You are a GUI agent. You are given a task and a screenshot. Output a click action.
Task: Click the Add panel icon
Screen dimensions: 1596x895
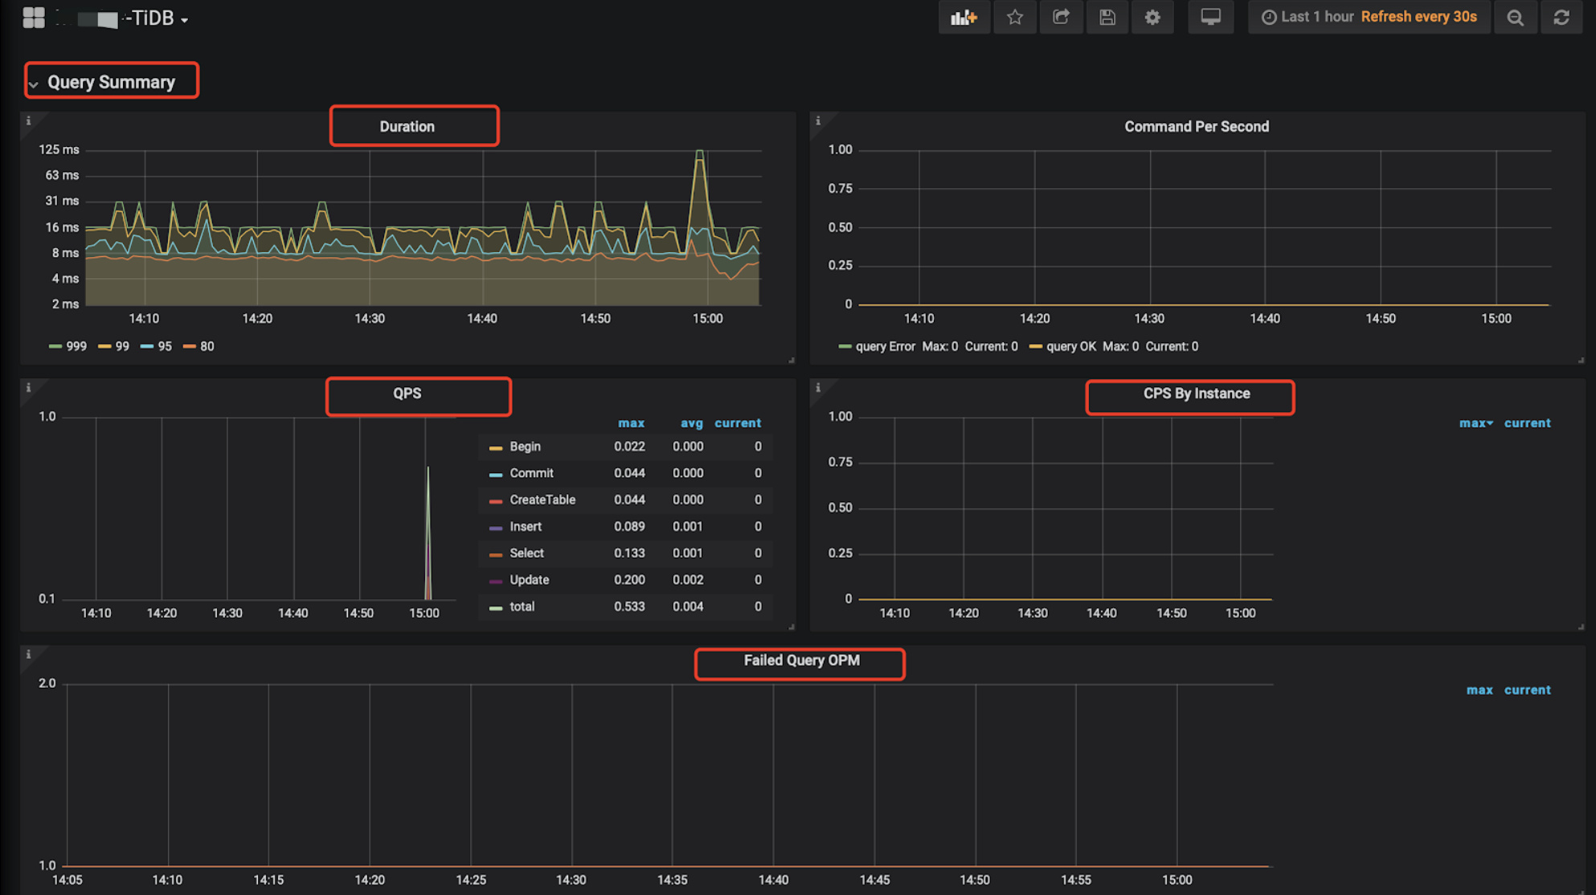(x=964, y=17)
